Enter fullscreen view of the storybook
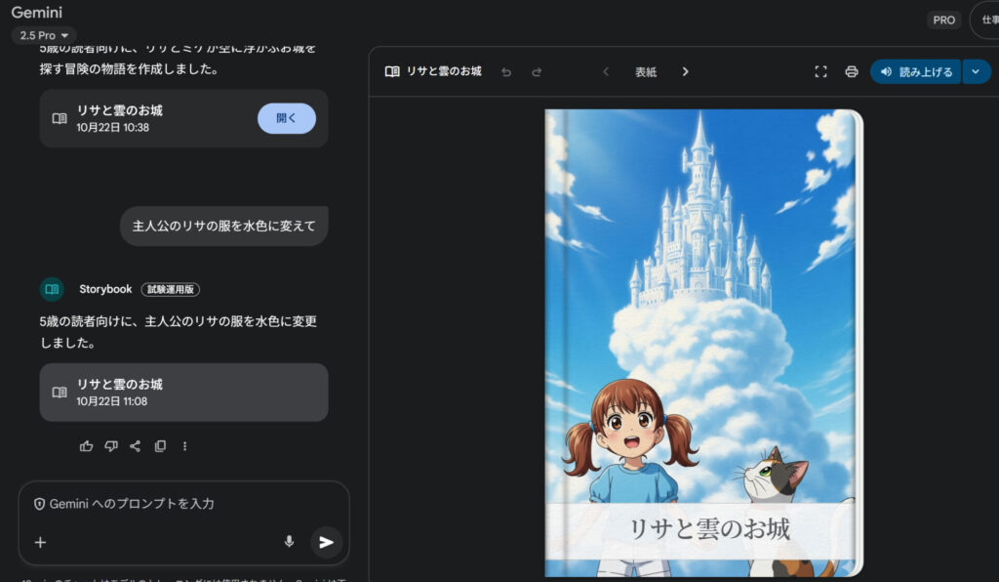The height and width of the screenshot is (582, 999). point(820,71)
